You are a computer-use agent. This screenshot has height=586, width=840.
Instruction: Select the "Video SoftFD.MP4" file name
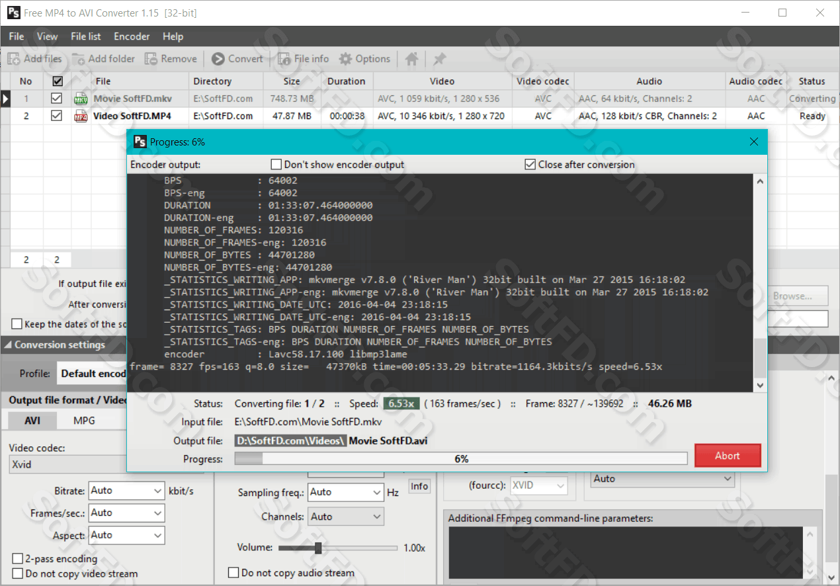point(132,116)
